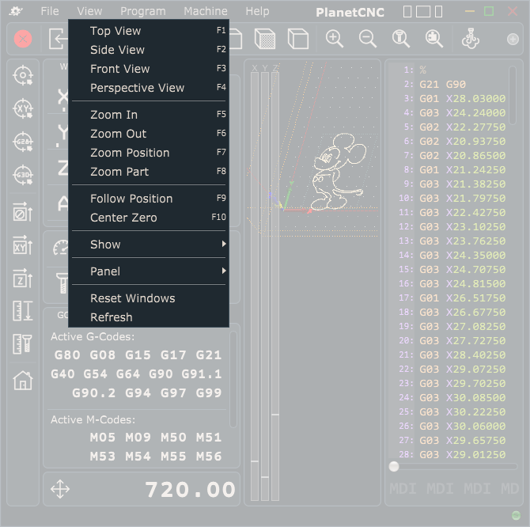Screen dimensions: 530x527
Task: Click the G28 position sidebar icon
Action: [23, 142]
